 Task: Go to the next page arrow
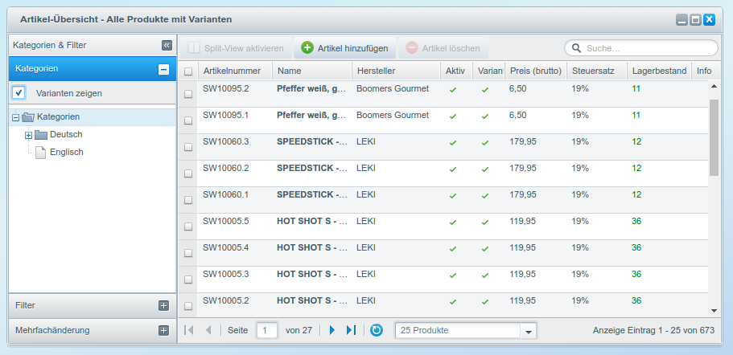tap(331, 330)
